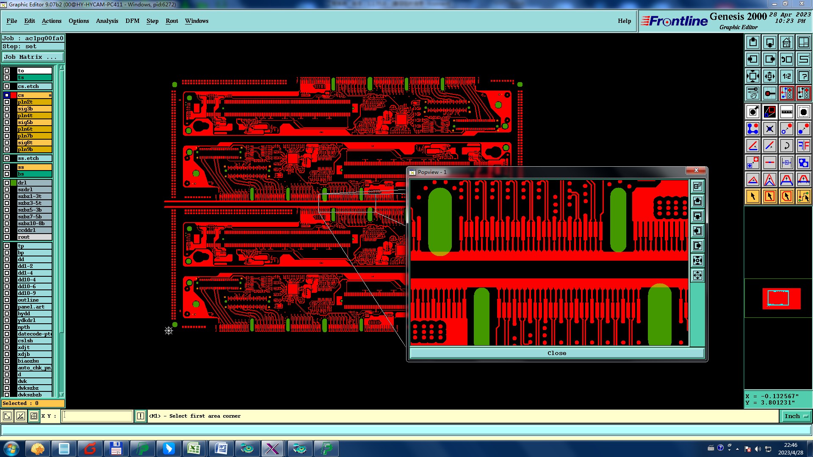Click the Home view icon
Viewport: 813px width, 457px height.
(x=786, y=42)
